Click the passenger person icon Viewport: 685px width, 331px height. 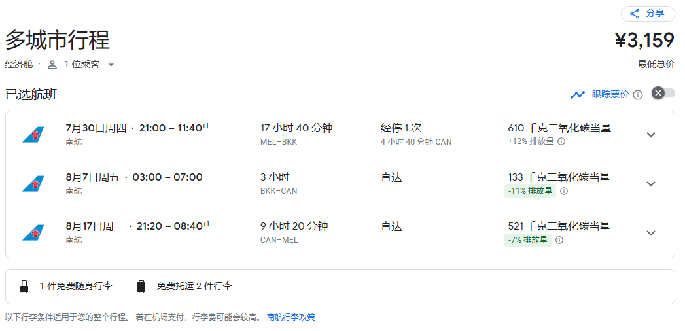(52, 65)
